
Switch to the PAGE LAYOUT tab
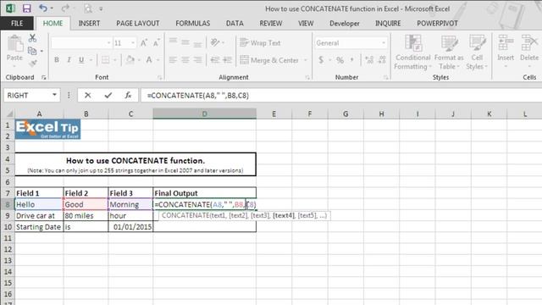137,23
